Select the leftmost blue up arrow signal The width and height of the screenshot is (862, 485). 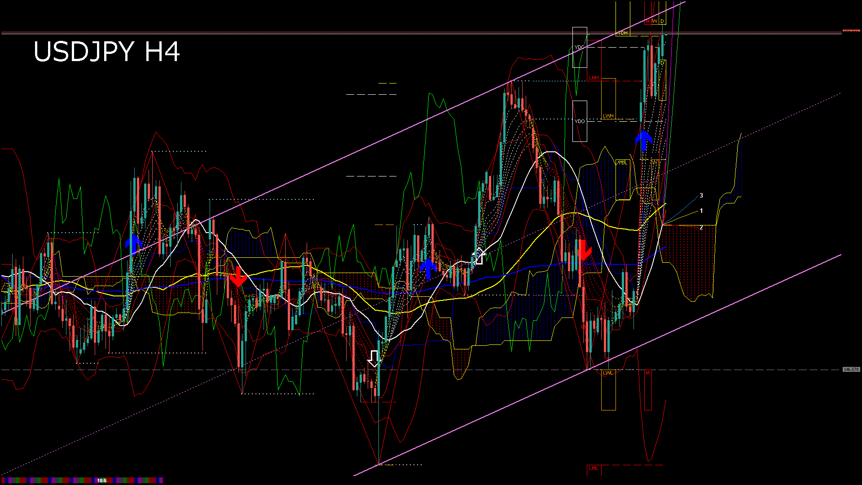pos(133,243)
